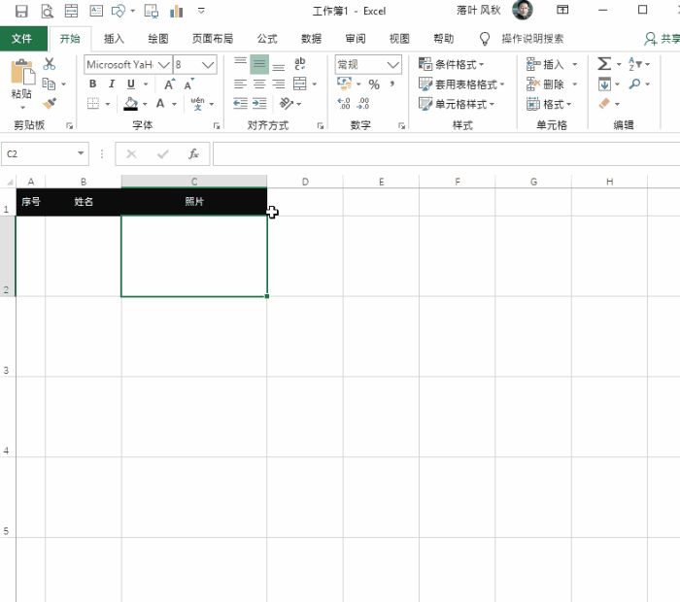Switch to 公式 tab
This screenshot has height=602, width=680.
pos(267,39)
